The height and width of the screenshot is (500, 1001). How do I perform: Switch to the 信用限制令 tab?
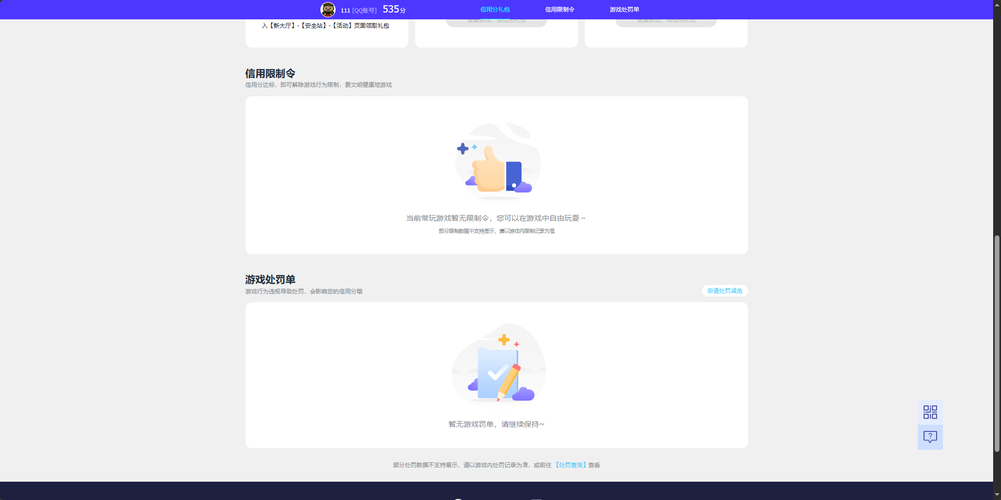coord(560,9)
